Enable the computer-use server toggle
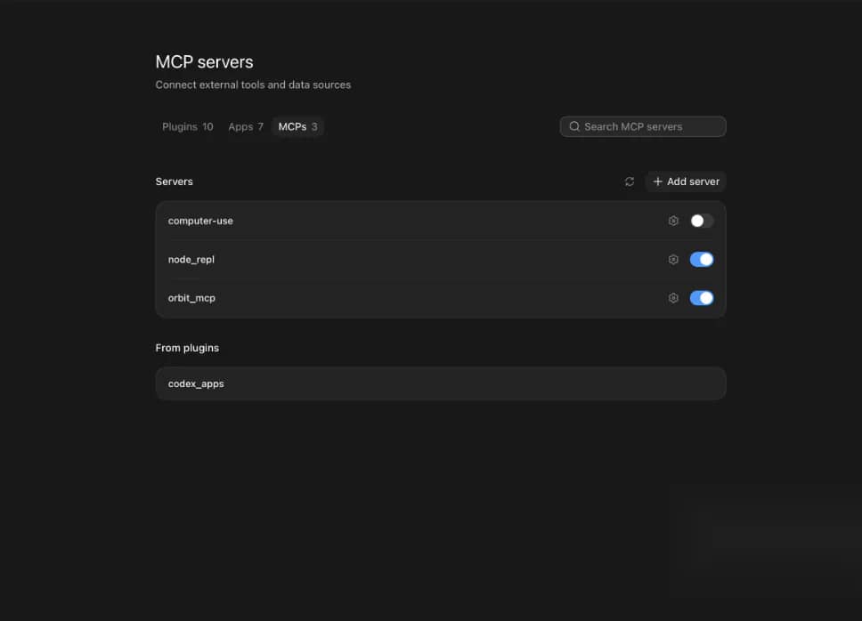The width and height of the screenshot is (862, 621). (x=702, y=221)
